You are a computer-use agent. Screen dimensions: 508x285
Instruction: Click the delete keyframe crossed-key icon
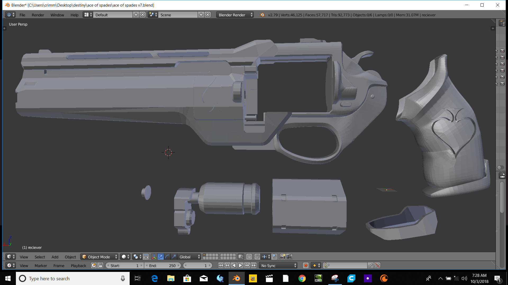pyautogui.click(x=378, y=265)
